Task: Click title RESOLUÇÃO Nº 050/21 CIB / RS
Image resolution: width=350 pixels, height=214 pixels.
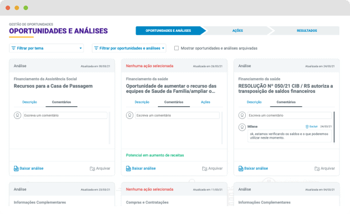Action: (x=286, y=89)
